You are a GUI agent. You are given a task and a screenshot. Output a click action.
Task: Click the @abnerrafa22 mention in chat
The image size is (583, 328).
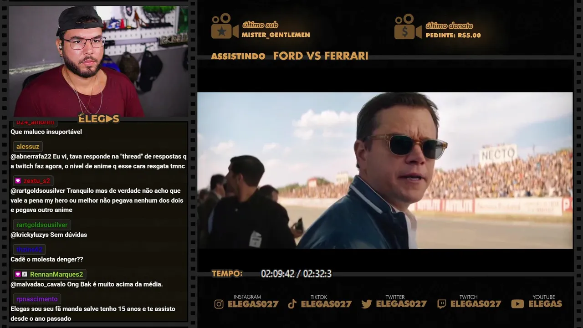tap(31, 156)
